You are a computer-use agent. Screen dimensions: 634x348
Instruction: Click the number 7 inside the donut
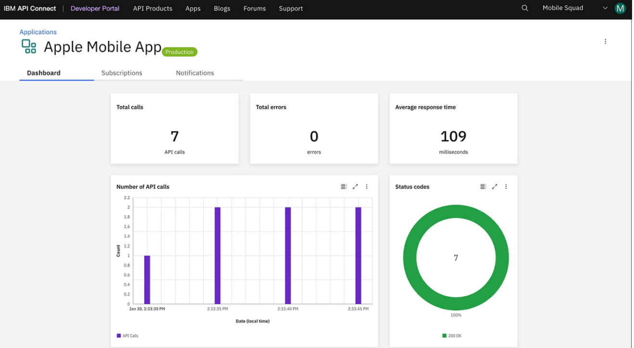coord(456,258)
